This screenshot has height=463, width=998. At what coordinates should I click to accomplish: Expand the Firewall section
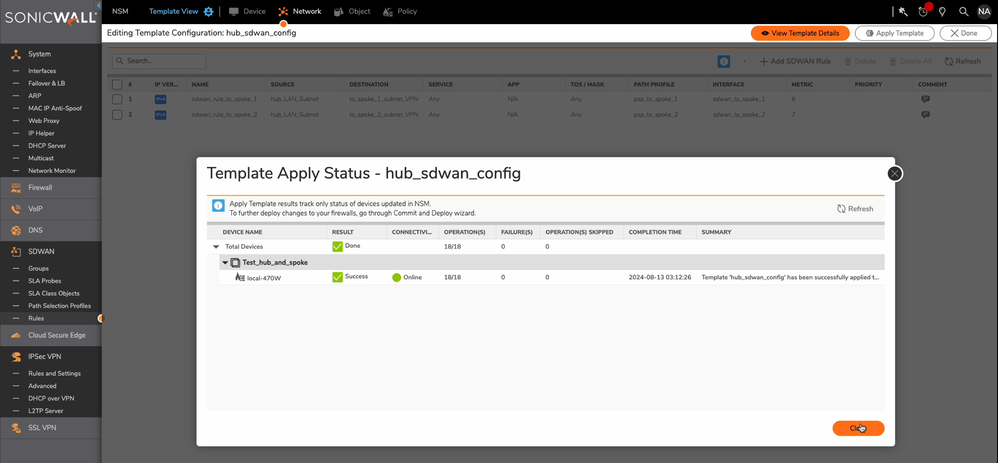[x=51, y=188]
